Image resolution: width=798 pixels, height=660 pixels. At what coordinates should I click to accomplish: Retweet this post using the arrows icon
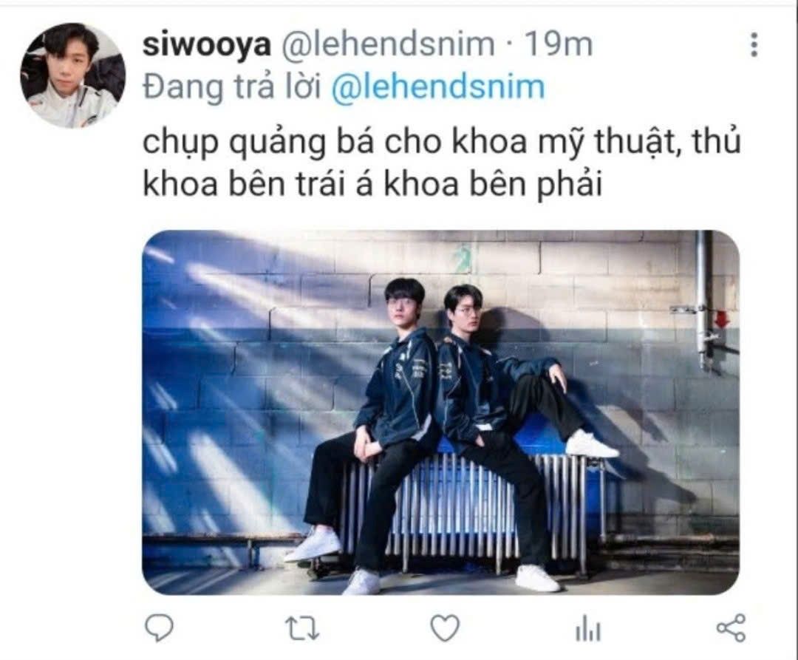coord(301,628)
